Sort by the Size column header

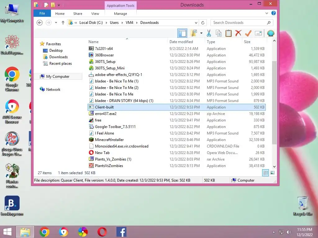tap(247, 42)
